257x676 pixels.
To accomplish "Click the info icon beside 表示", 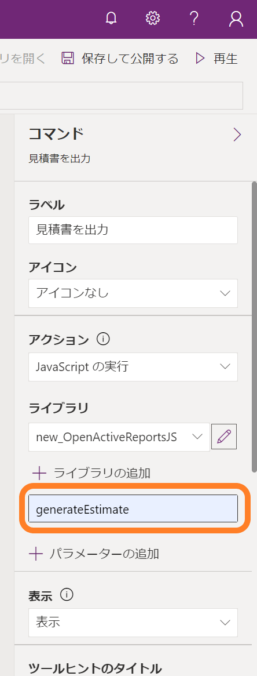I will tap(67, 595).
